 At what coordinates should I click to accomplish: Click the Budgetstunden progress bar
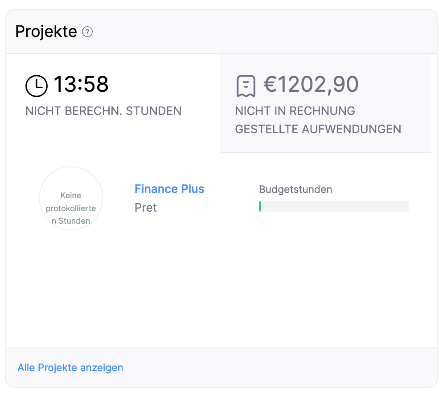334,206
